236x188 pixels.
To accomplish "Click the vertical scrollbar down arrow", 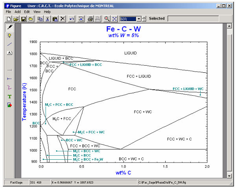I will coord(229,175).
